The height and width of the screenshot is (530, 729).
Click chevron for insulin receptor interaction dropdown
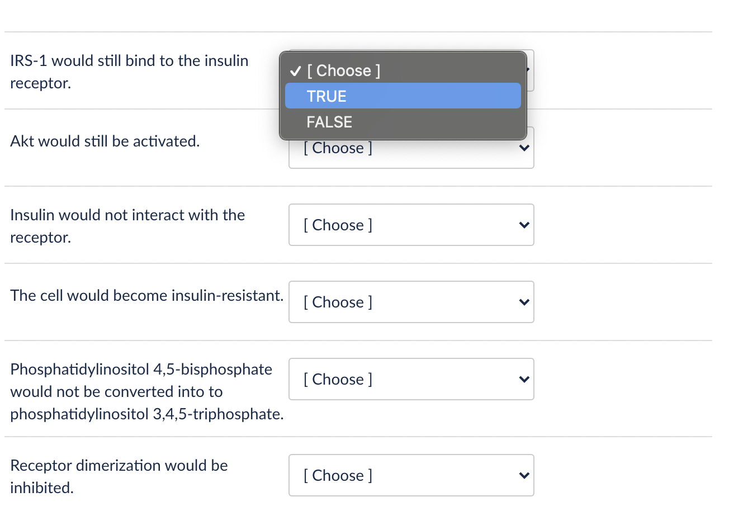(524, 225)
